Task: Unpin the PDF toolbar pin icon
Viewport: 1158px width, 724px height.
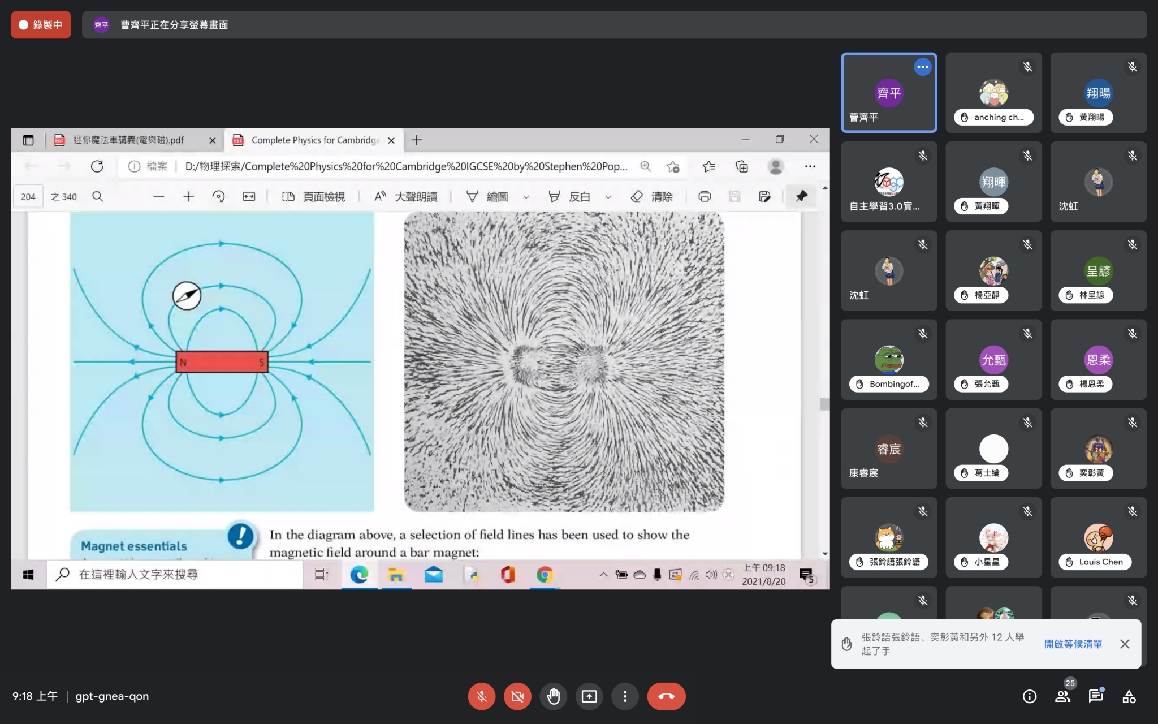Action: coord(801,196)
